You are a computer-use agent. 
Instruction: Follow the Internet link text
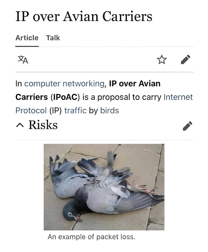point(178,97)
